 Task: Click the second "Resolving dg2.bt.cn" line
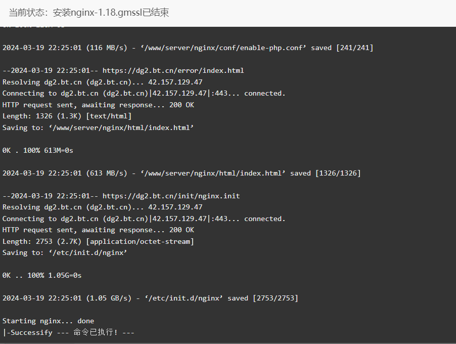(102, 207)
